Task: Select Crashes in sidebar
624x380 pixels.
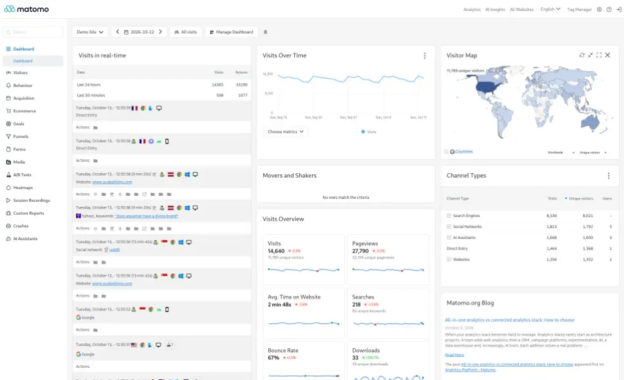Action: coord(21,226)
